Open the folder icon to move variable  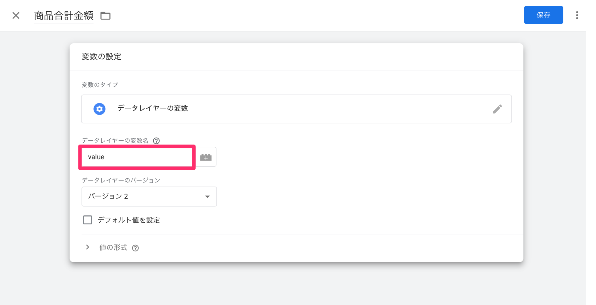pyautogui.click(x=106, y=16)
